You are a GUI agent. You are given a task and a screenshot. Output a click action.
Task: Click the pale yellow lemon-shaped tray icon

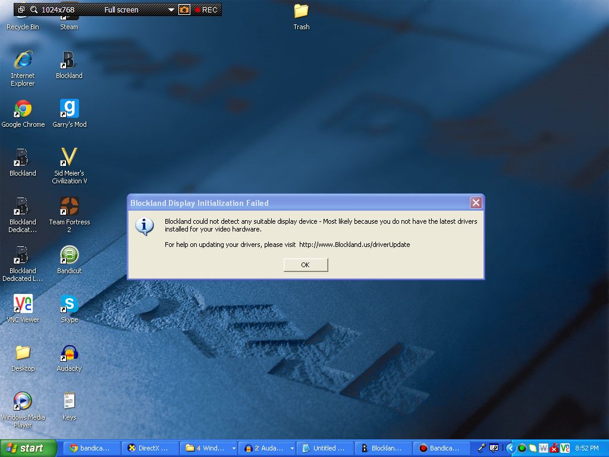tap(532, 449)
